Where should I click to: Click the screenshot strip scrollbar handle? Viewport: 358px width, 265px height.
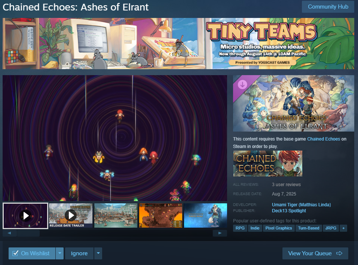pyautogui.click(x=28, y=233)
